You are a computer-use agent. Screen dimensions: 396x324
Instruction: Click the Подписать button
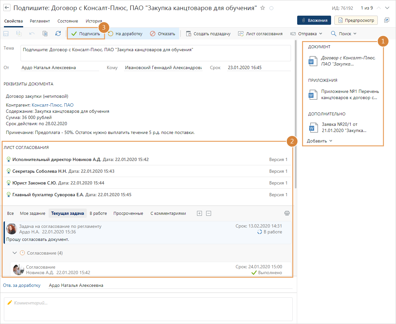click(x=86, y=34)
